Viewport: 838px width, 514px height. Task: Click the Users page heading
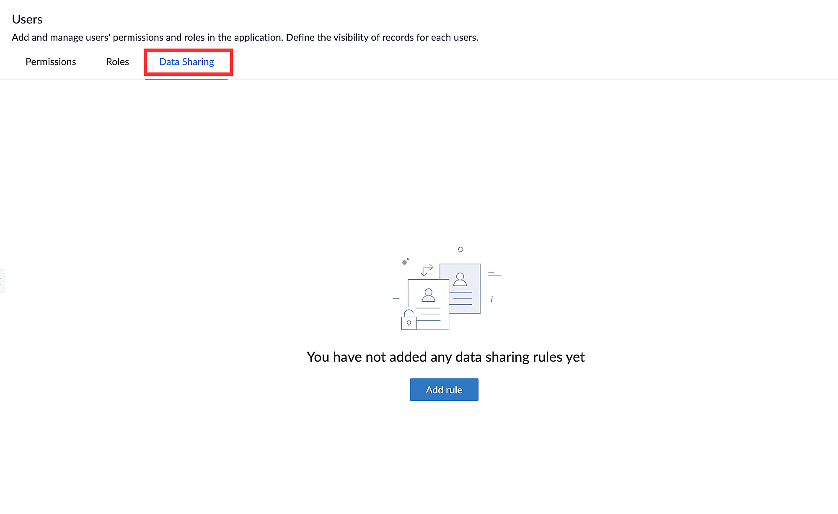(27, 19)
